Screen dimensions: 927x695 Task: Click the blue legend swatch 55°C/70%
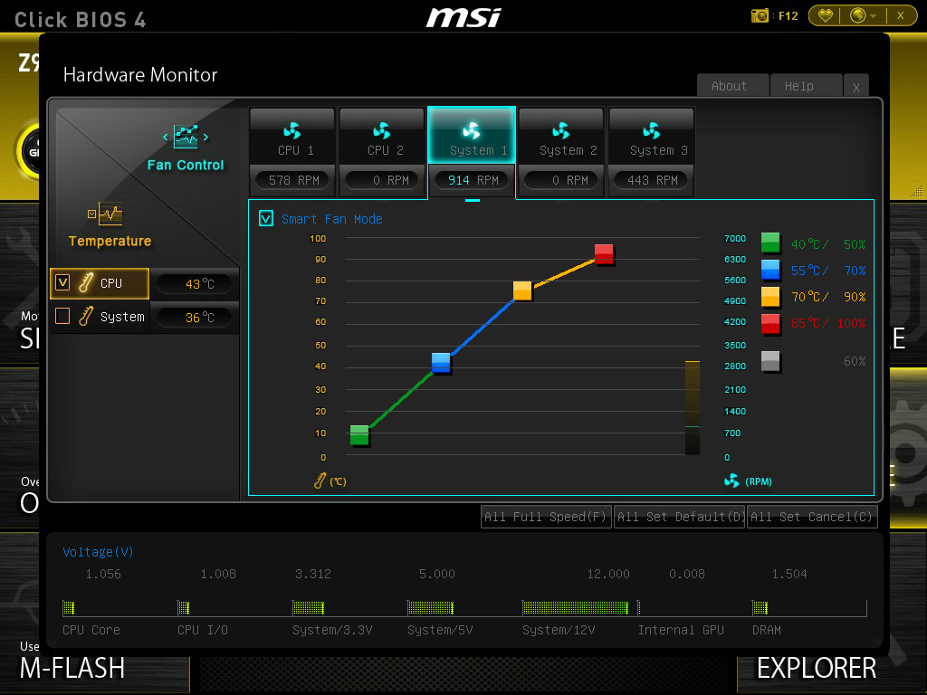click(770, 270)
